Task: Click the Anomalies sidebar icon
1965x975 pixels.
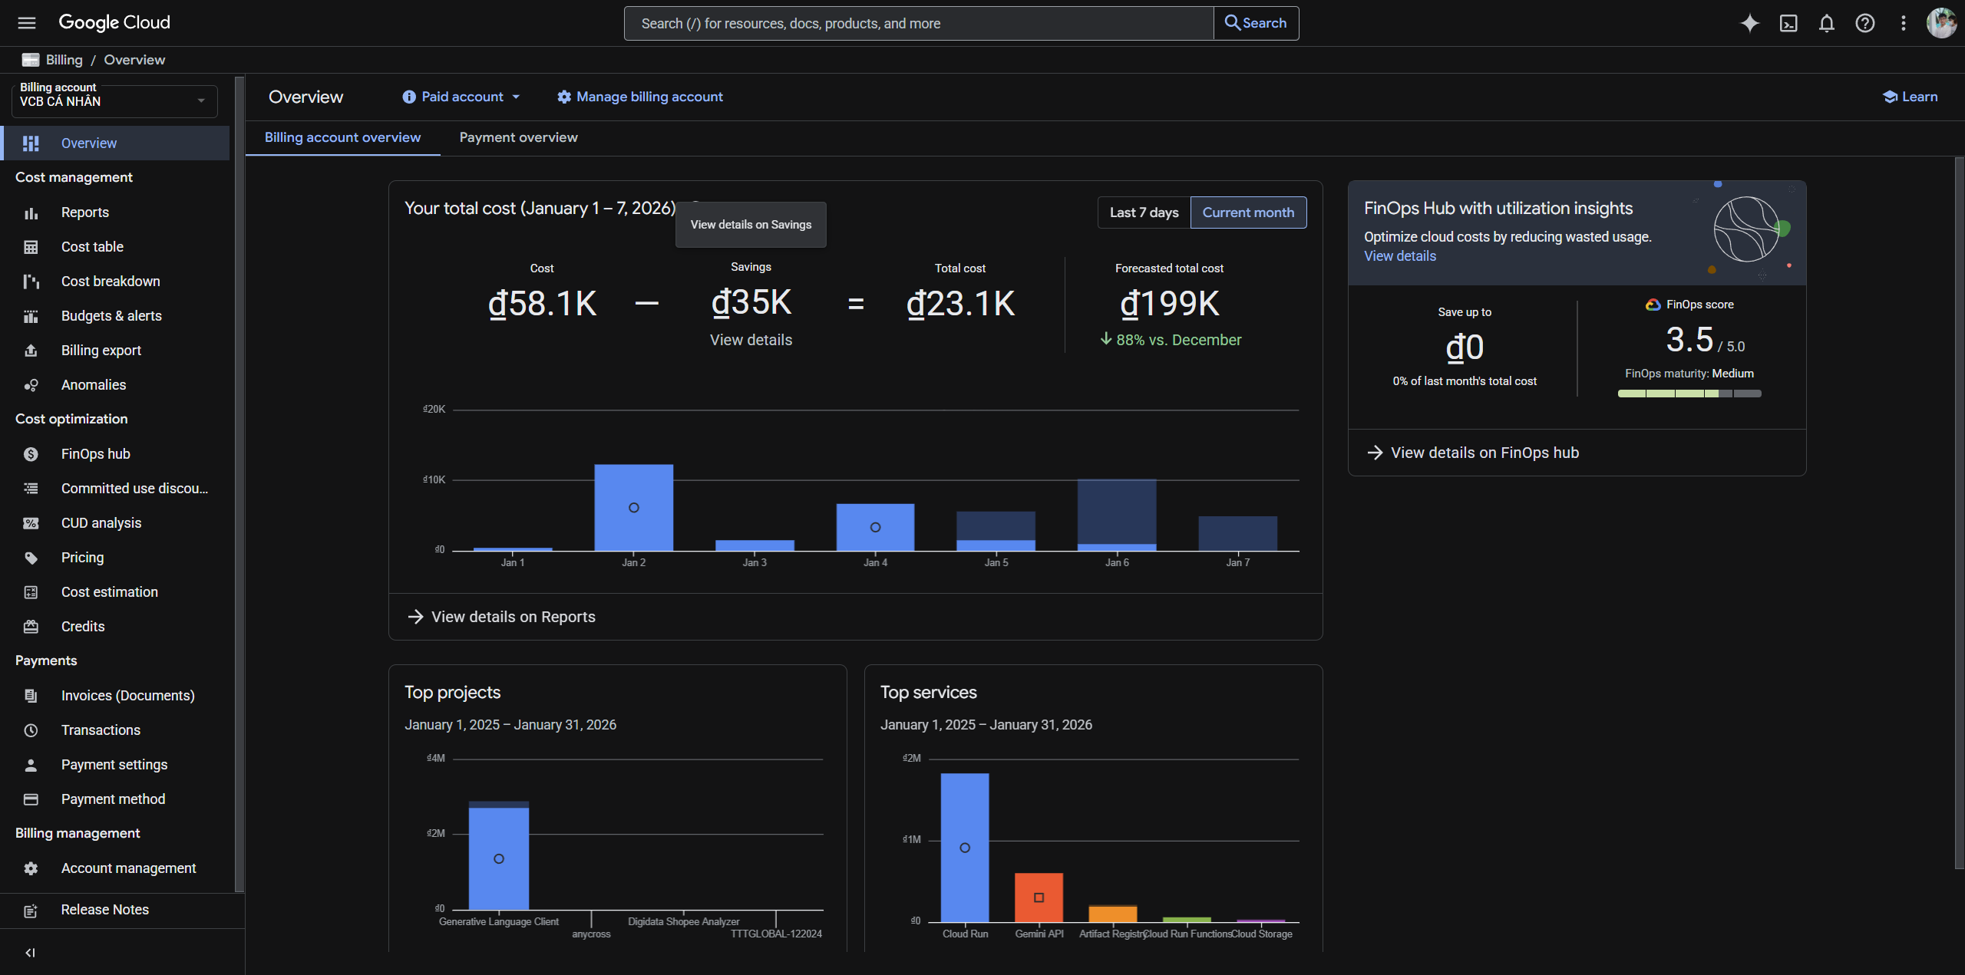Action: pos(31,385)
